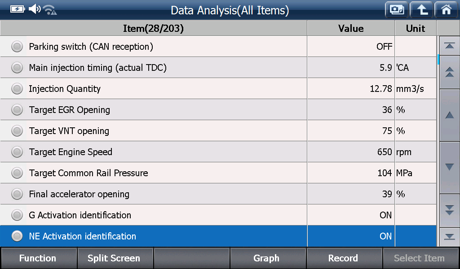The height and width of the screenshot is (269, 460).
Task: Click the screenshot capture icon
Action: pos(397,10)
